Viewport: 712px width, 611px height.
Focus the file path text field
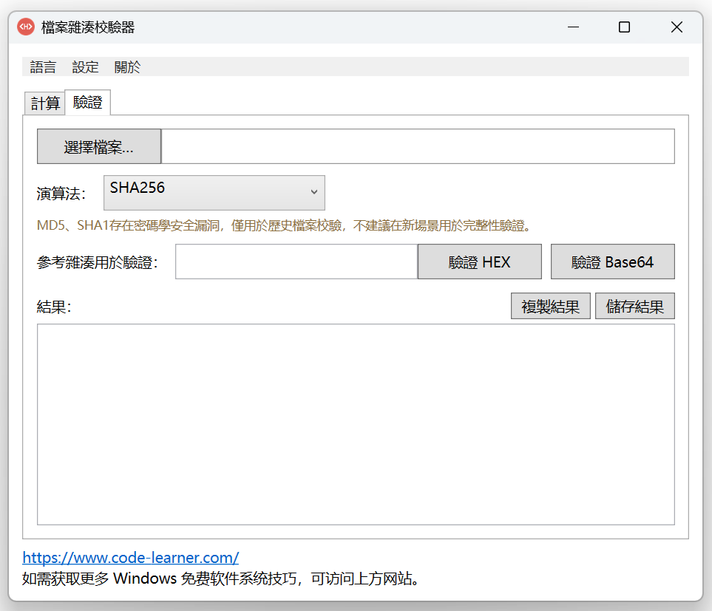click(x=418, y=146)
